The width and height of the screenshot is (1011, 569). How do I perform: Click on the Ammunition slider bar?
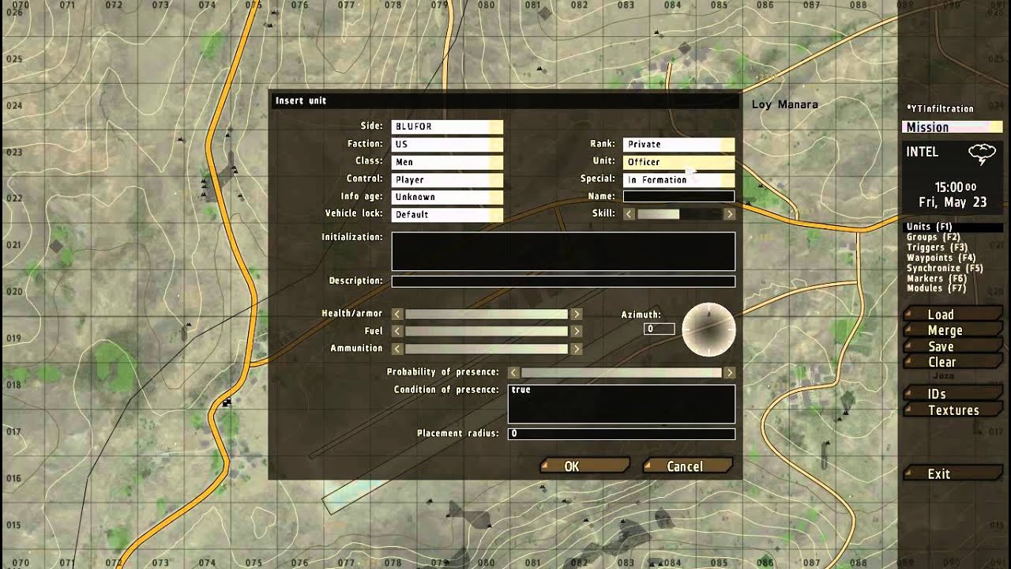(x=487, y=349)
